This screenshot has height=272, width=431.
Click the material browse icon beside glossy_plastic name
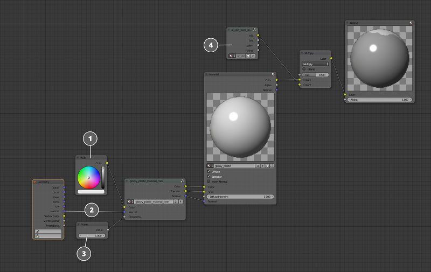point(210,165)
